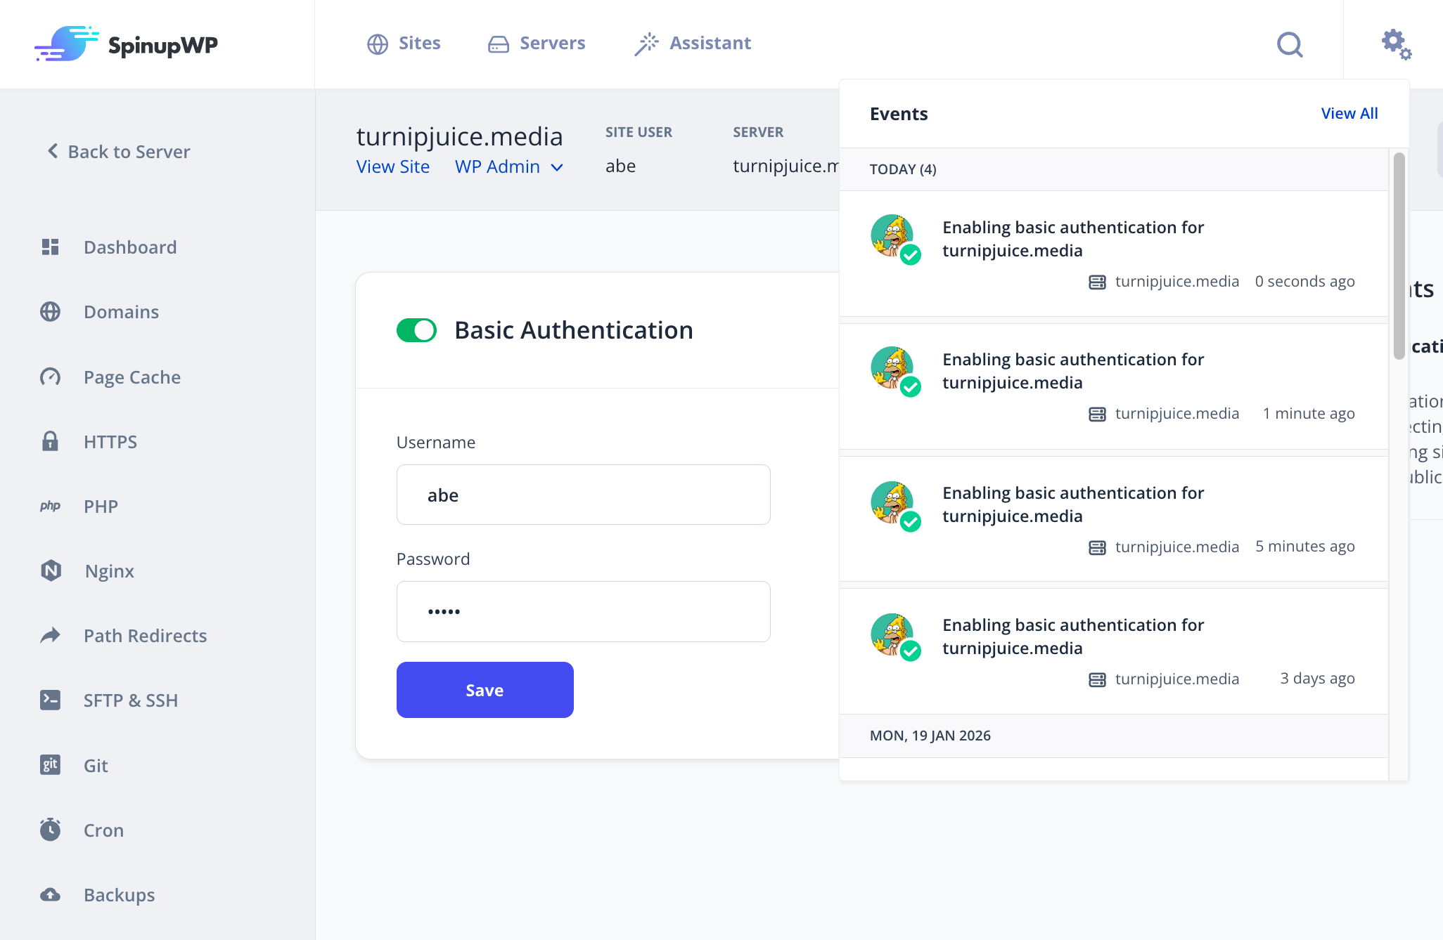1443x940 pixels.
Task: Expand the WP Admin dropdown
Action: click(x=508, y=167)
